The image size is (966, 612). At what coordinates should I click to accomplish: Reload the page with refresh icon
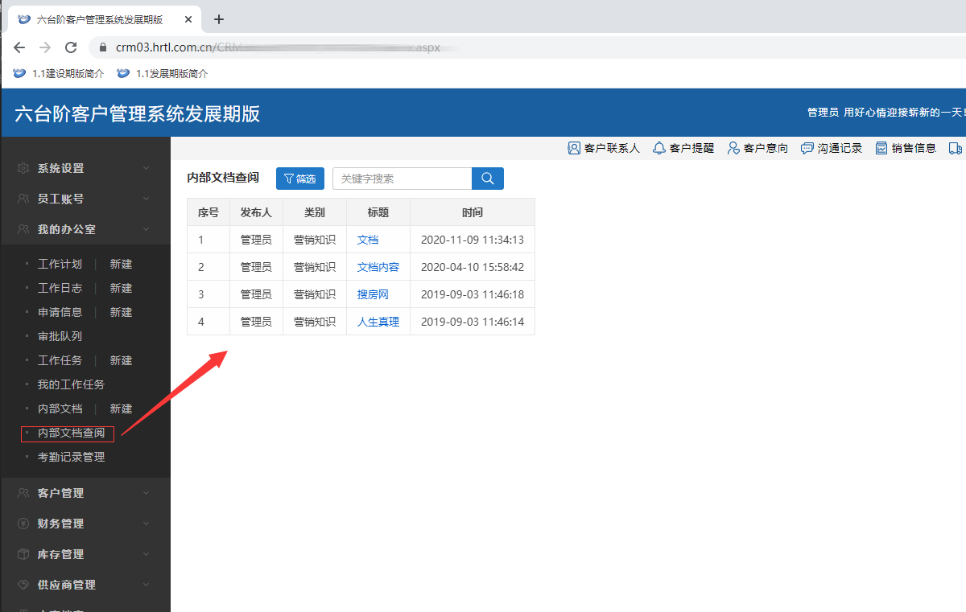click(x=71, y=47)
